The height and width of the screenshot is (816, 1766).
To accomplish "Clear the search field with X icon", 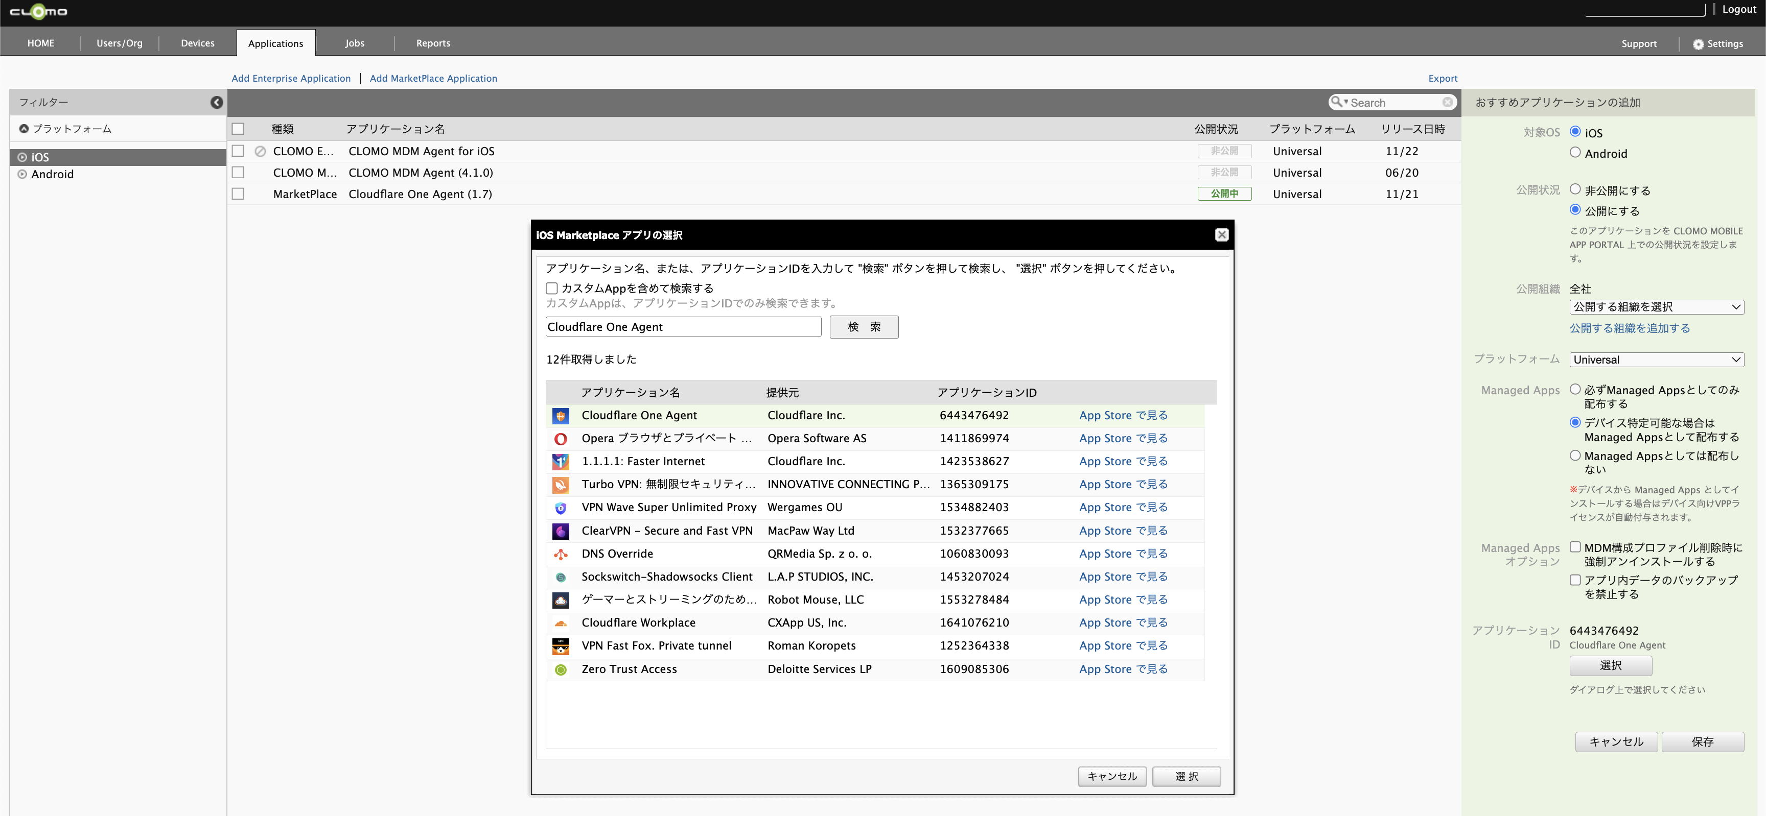I will click(x=1447, y=102).
